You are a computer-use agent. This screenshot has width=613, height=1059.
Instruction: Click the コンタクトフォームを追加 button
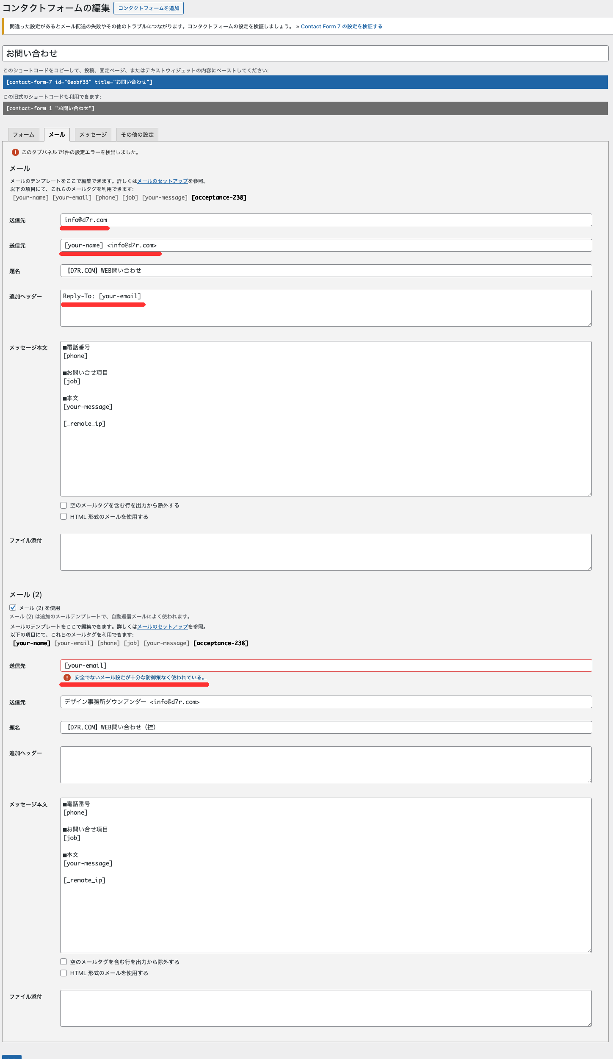[148, 8]
